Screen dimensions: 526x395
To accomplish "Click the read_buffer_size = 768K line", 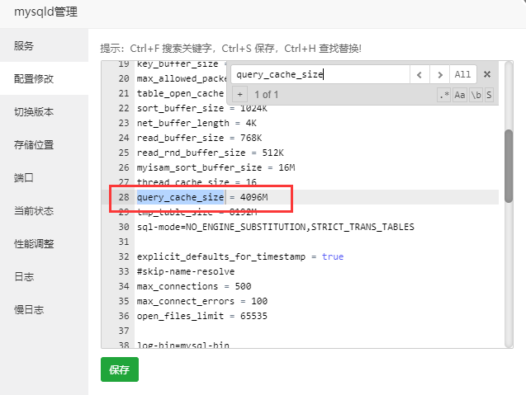I will coord(199,138).
